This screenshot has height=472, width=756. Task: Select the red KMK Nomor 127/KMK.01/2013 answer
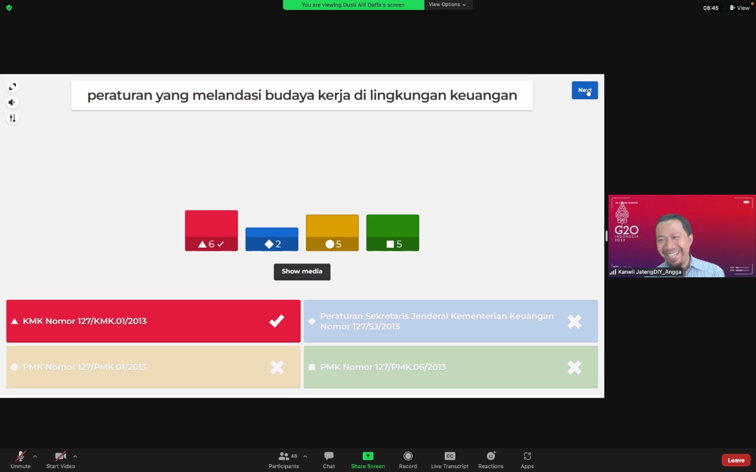(x=153, y=321)
